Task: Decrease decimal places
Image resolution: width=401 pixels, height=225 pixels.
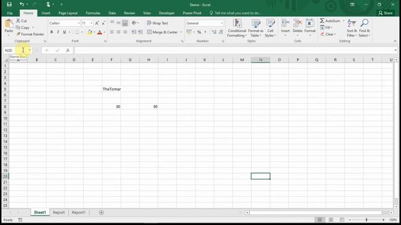Action: (x=221, y=32)
